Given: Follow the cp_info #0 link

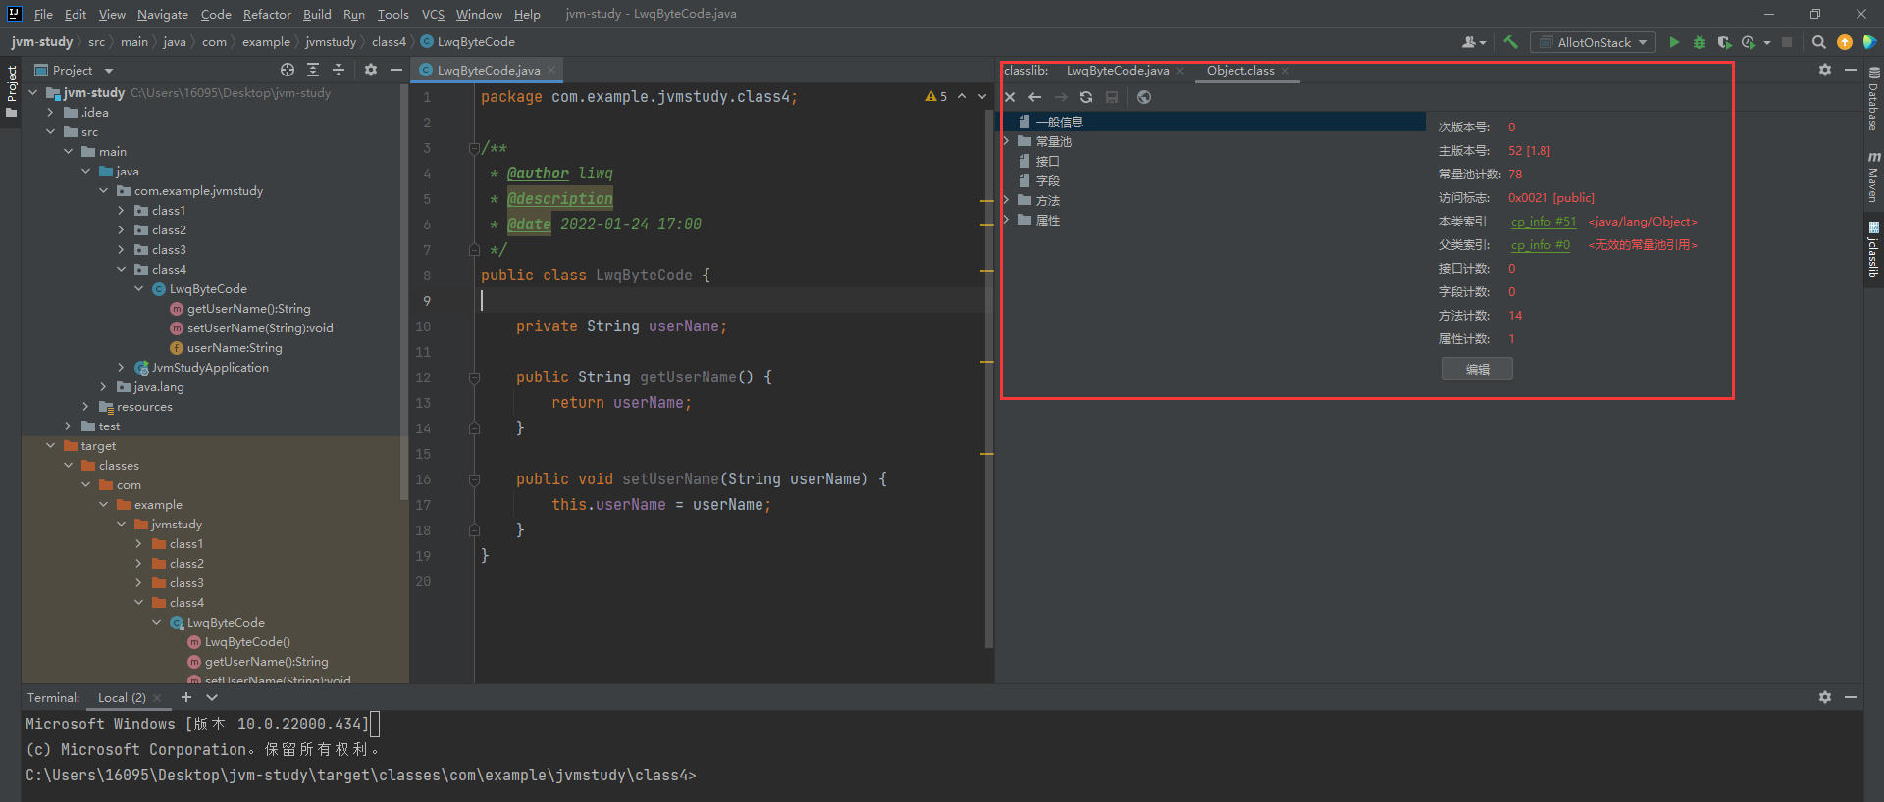Looking at the screenshot, I should [x=1540, y=245].
